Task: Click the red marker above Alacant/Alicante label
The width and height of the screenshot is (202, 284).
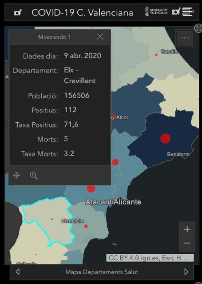Action: 91,188
